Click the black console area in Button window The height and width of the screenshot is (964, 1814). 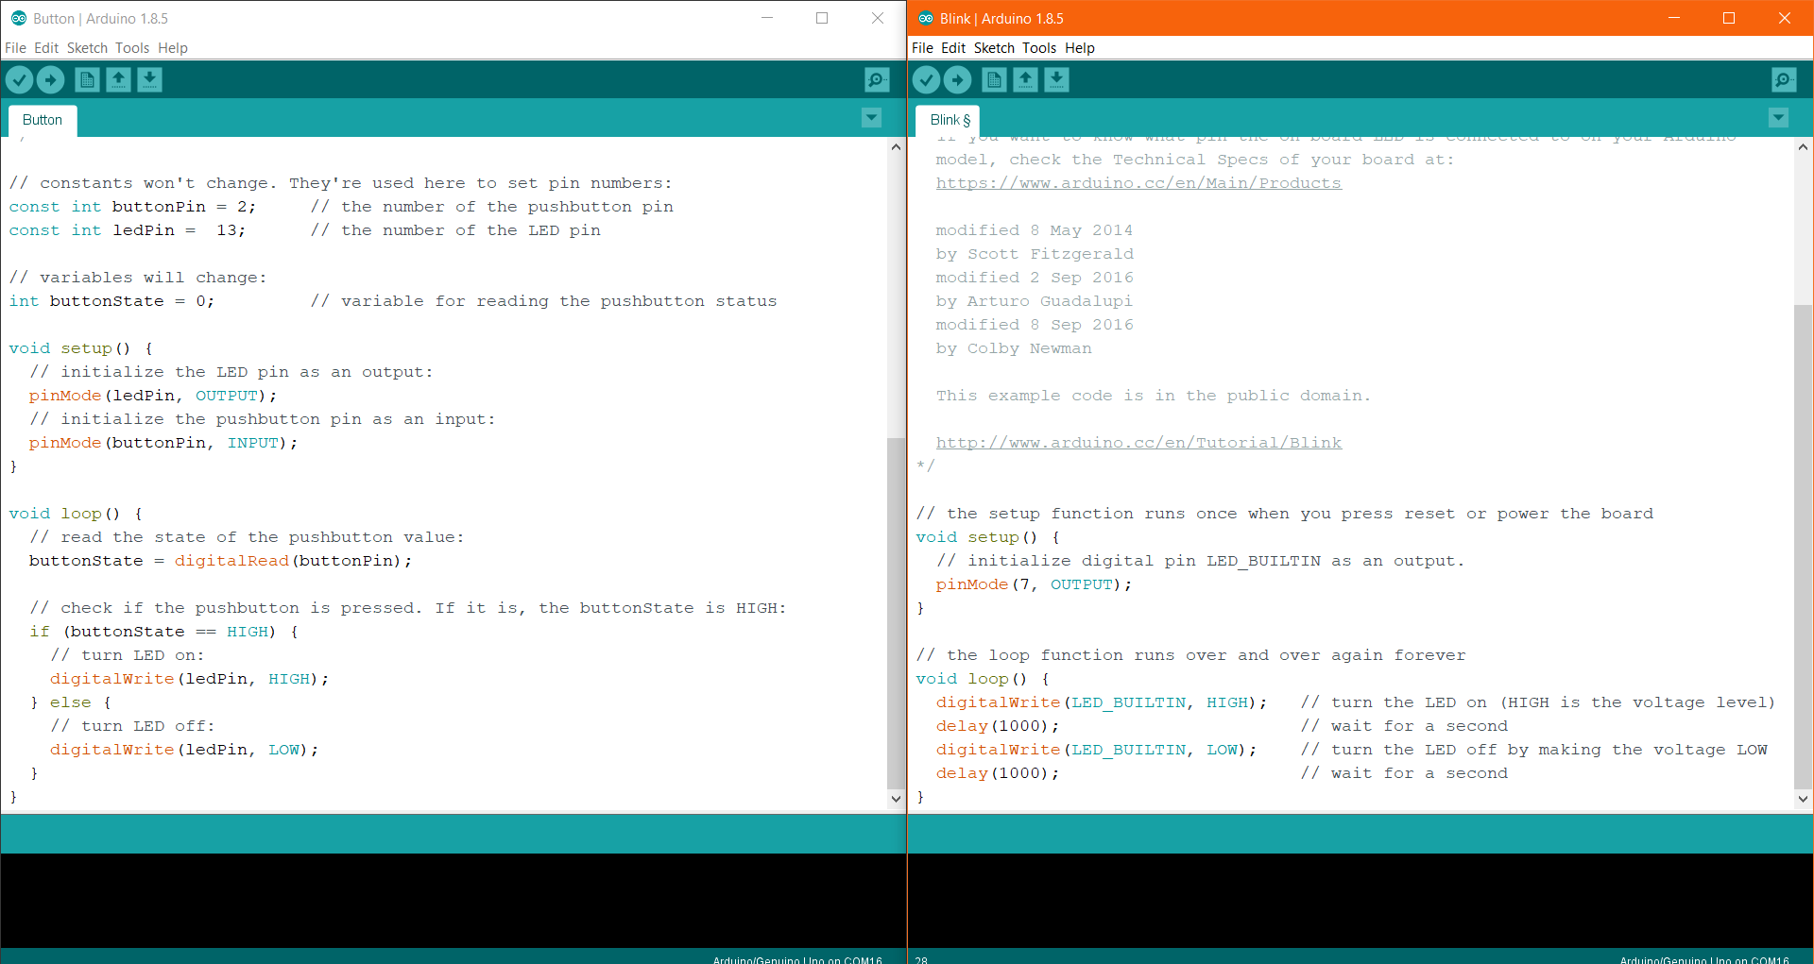point(453,901)
